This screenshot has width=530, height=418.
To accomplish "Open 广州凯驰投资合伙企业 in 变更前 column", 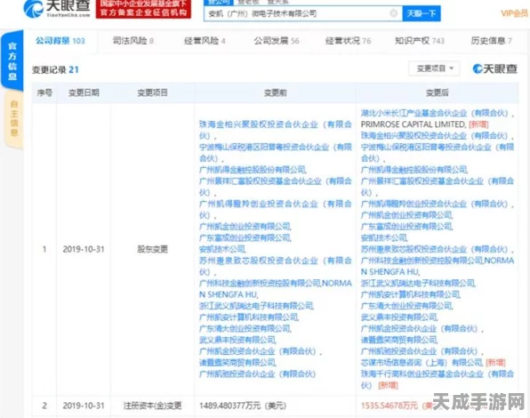I will pyautogui.click(x=257, y=374).
